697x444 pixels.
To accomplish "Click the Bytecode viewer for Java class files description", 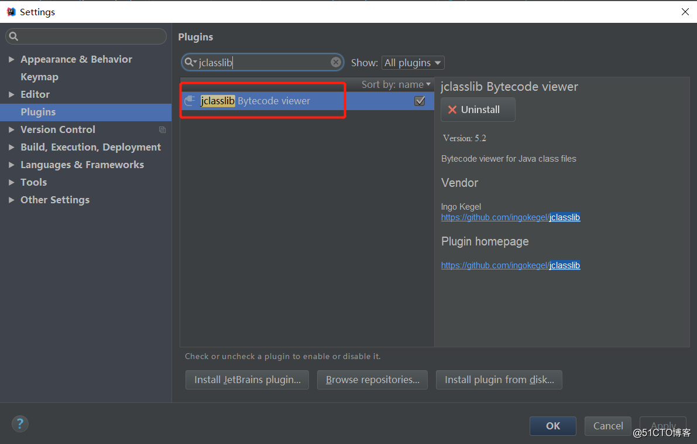I will pyautogui.click(x=509, y=159).
